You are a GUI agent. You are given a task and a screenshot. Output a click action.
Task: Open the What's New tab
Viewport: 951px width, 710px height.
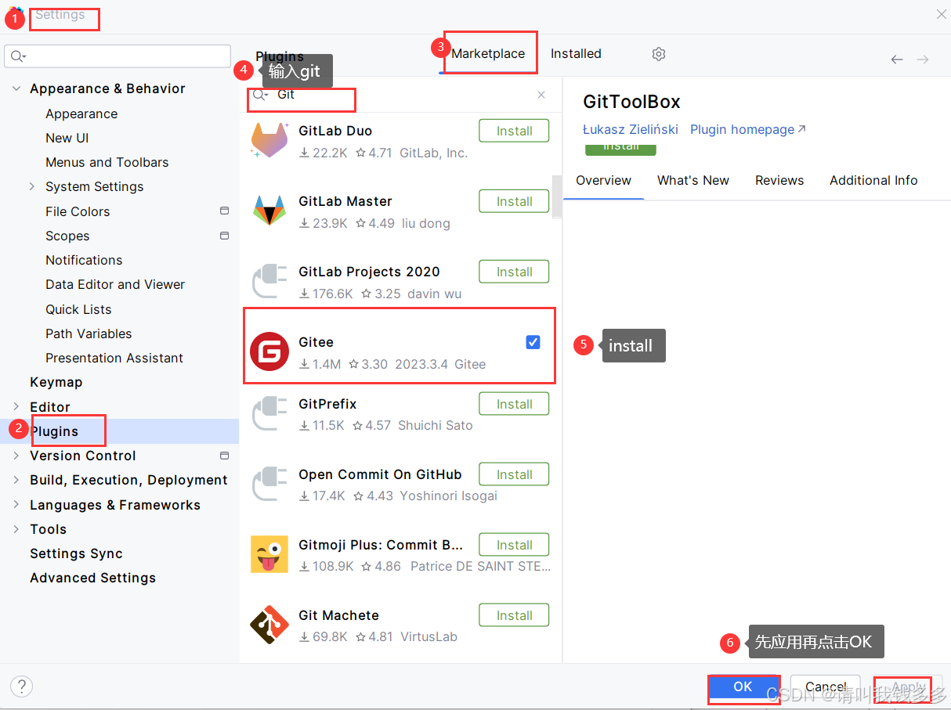point(693,180)
